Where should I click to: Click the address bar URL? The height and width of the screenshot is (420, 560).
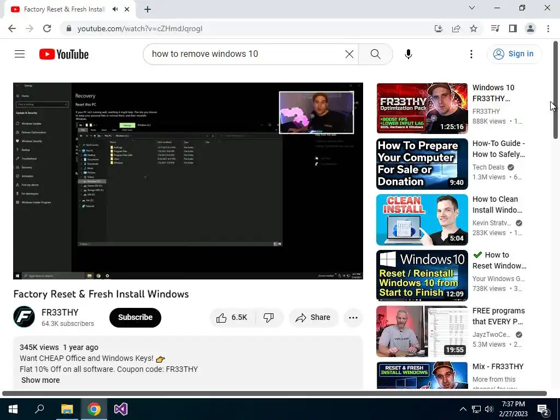[x=139, y=28]
